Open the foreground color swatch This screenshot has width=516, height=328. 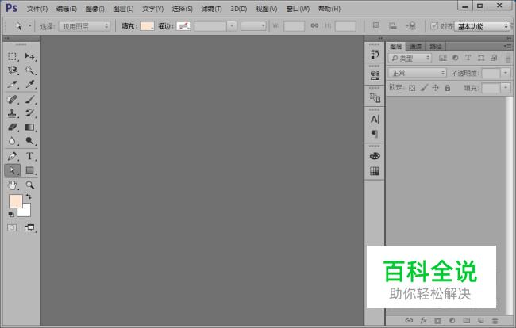[14, 200]
